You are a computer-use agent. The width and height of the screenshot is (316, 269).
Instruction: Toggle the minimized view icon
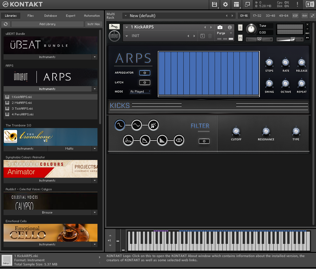(x=247, y=5)
